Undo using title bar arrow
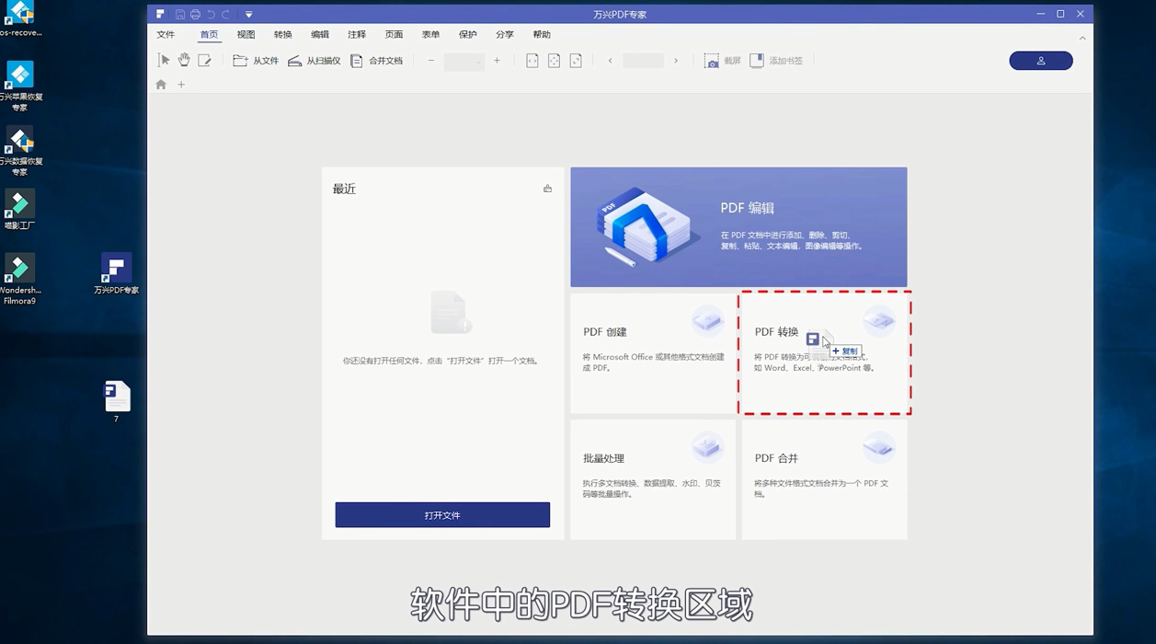Screen dimensions: 1156x644 pyautogui.click(x=211, y=15)
